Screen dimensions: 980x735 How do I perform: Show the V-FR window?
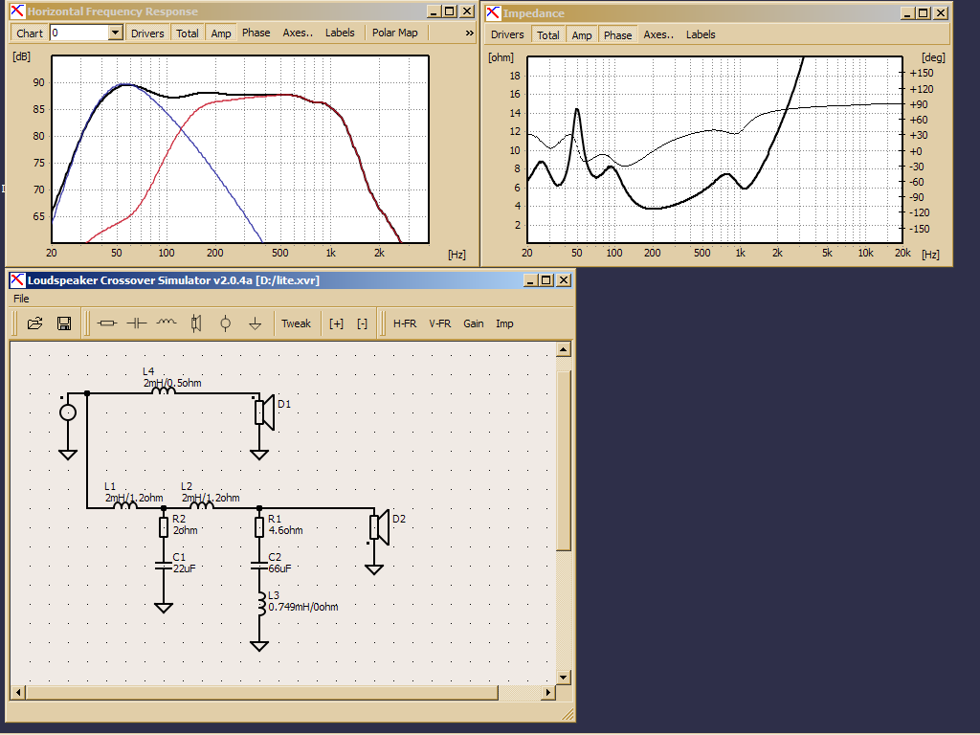[440, 323]
